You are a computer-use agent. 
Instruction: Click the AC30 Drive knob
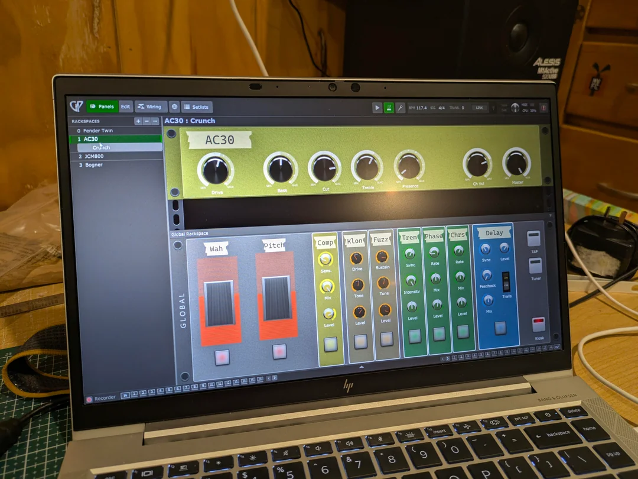215,170
